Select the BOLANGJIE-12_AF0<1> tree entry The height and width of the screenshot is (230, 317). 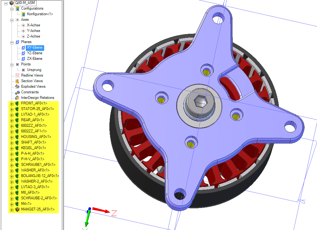pyautogui.click(x=40, y=176)
